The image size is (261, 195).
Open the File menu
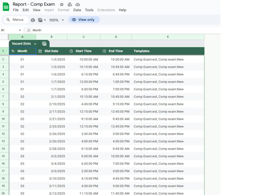pos(16,10)
